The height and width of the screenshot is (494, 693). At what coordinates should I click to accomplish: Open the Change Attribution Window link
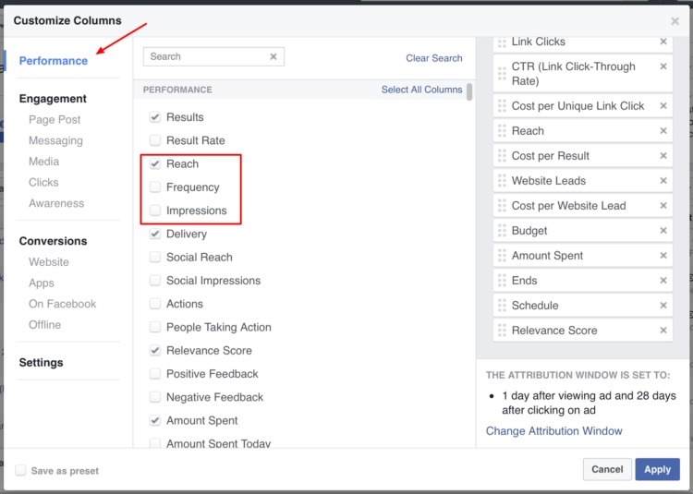(554, 431)
